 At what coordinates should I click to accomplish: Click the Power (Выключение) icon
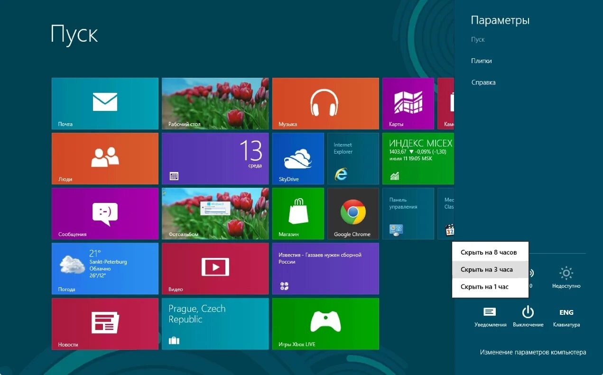coord(528,316)
